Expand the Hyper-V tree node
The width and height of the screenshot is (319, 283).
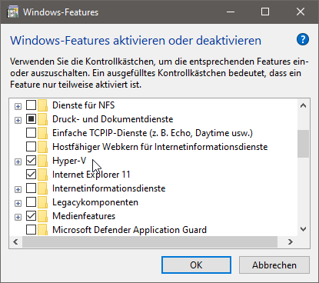[x=18, y=161]
